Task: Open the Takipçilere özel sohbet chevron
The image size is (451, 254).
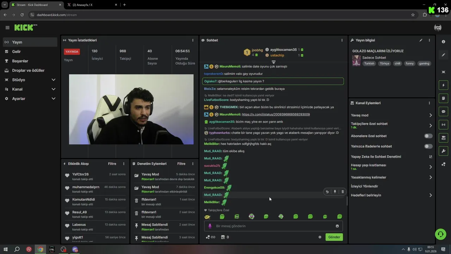Action: 431,126
